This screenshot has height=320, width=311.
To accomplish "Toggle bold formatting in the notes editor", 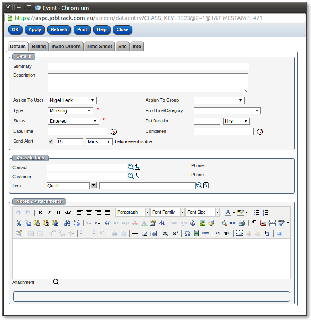I will pyautogui.click(x=40, y=213).
